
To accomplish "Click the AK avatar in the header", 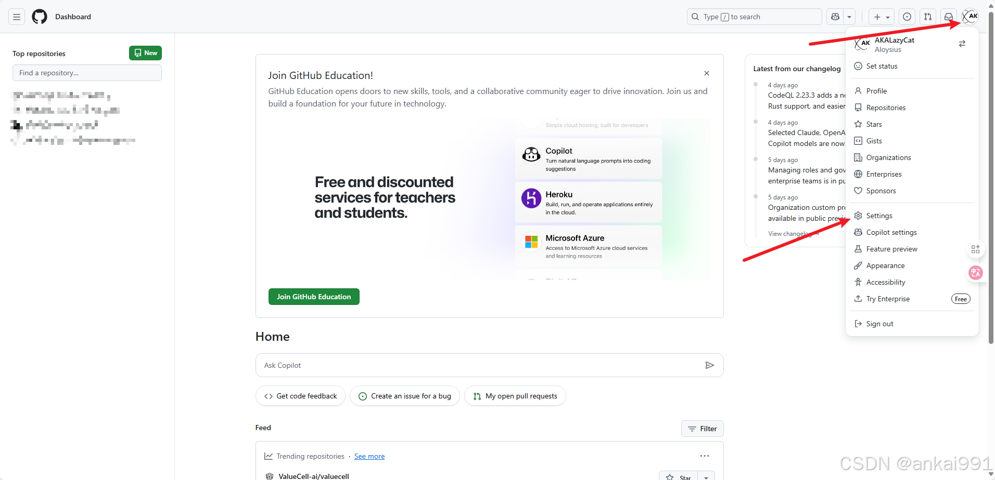I will tap(970, 17).
